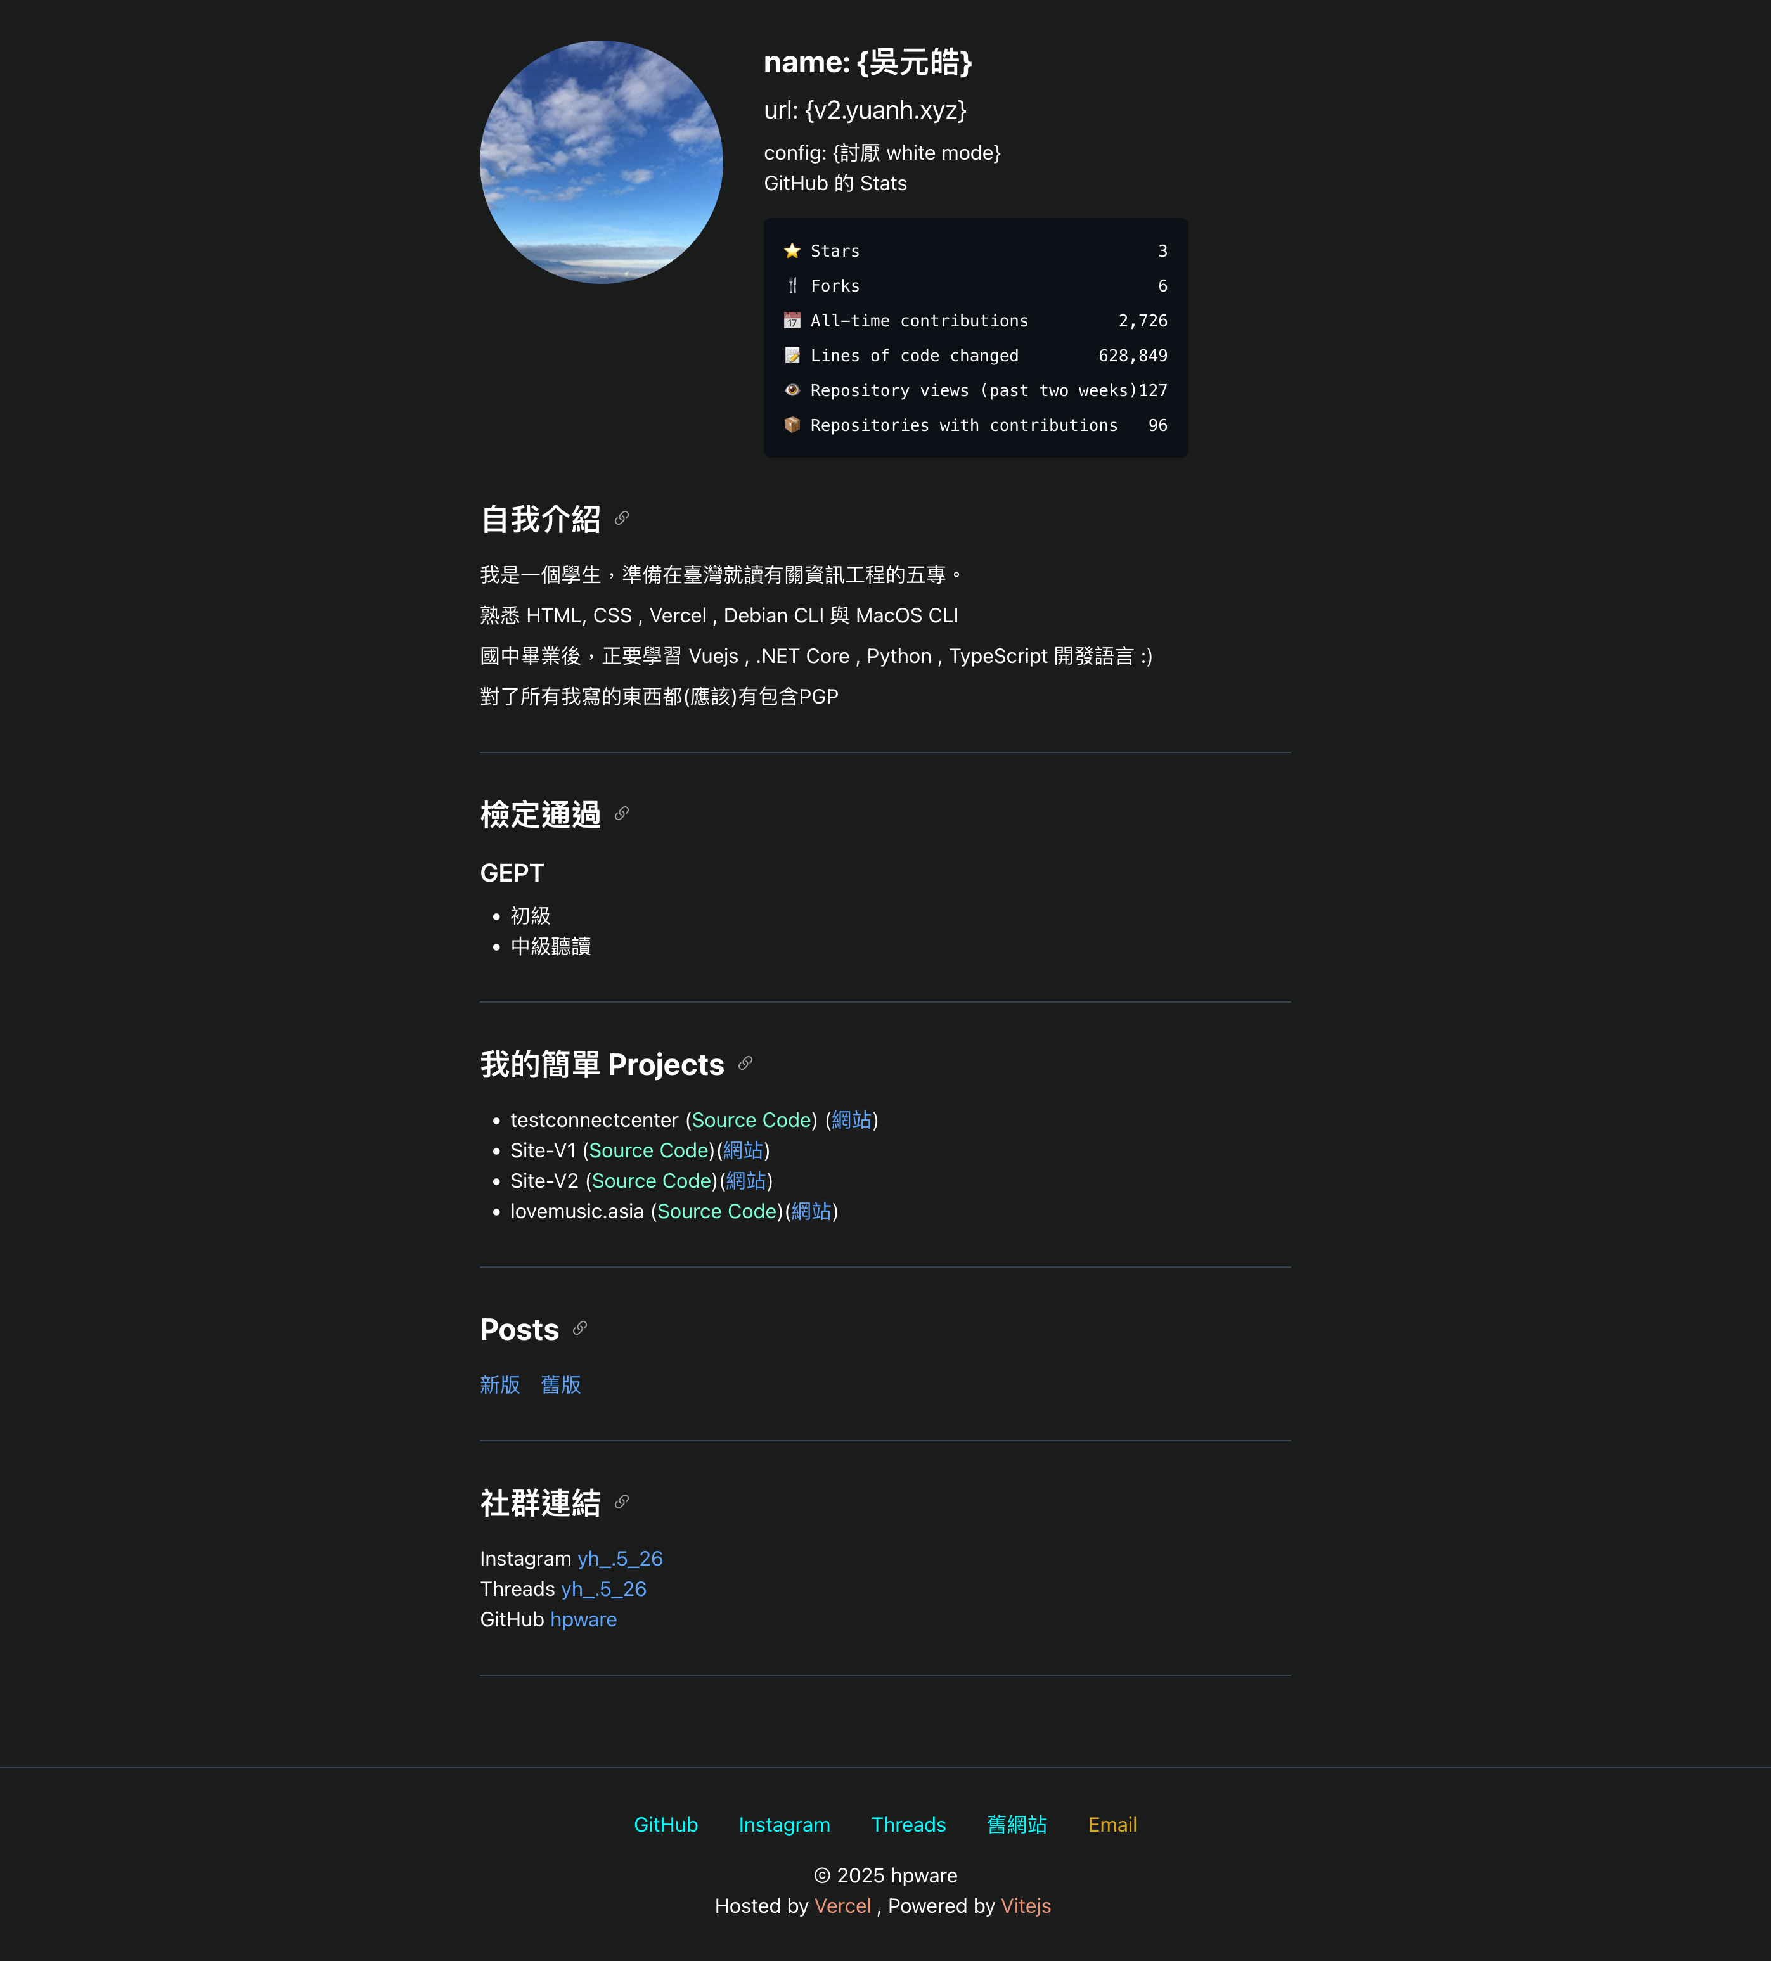Viewport: 1771px width, 1961px height.
Task: Click anchor link icon beside 自我介紹 heading
Action: coord(621,518)
